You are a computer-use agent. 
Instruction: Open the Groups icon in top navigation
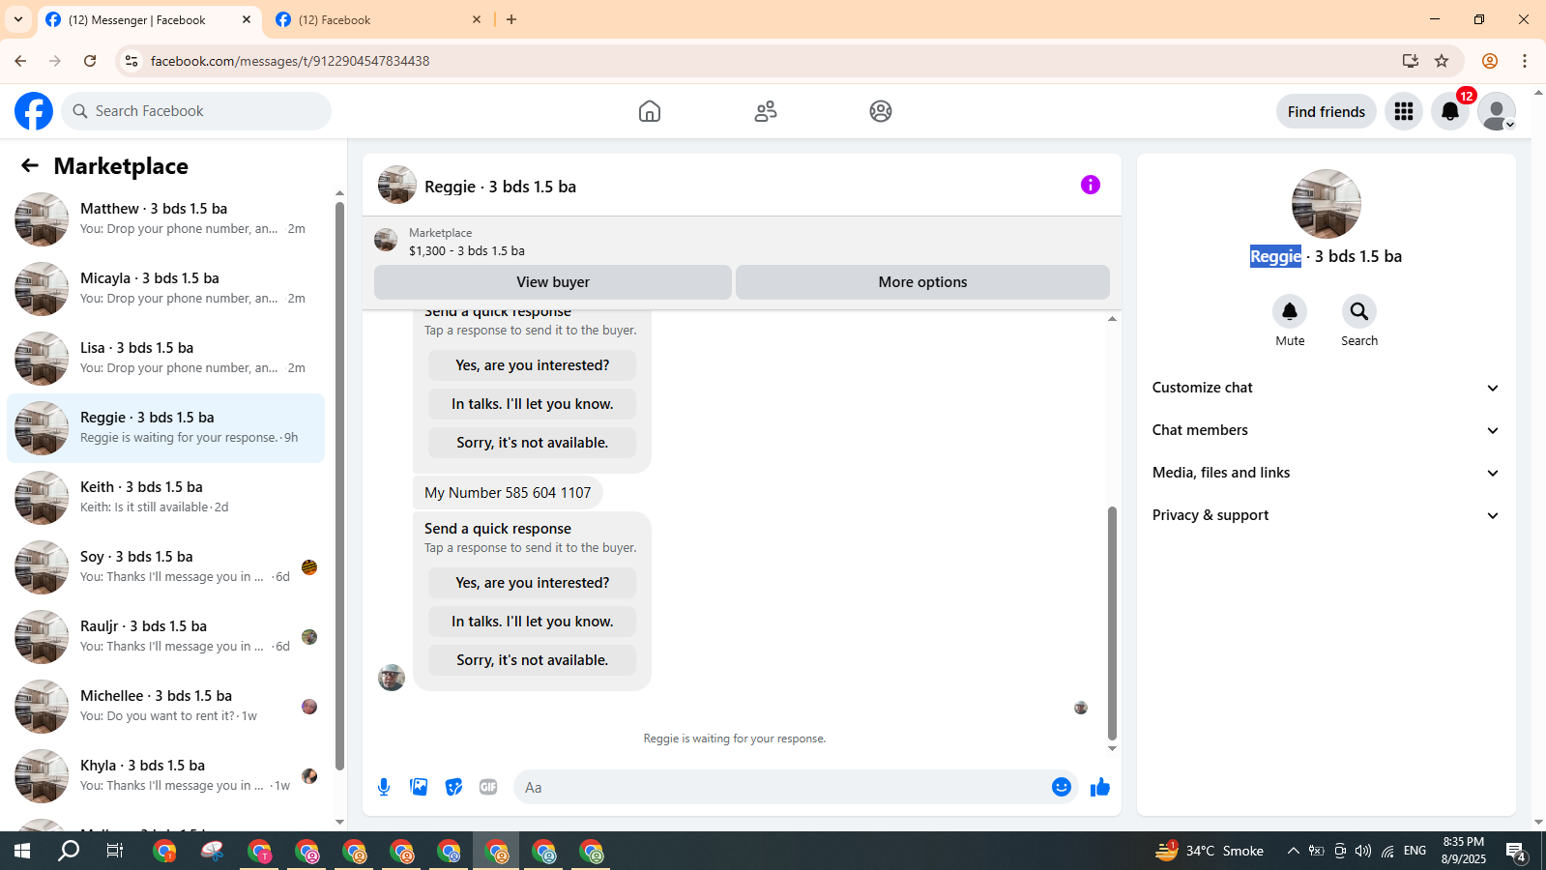pyautogui.click(x=881, y=111)
